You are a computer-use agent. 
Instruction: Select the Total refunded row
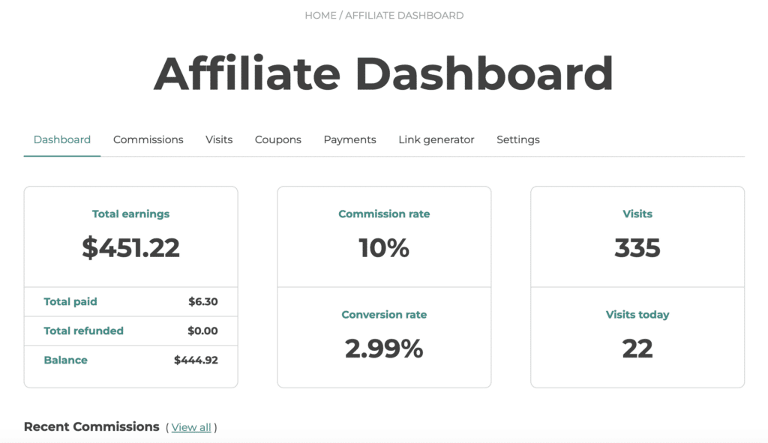[x=130, y=331]
